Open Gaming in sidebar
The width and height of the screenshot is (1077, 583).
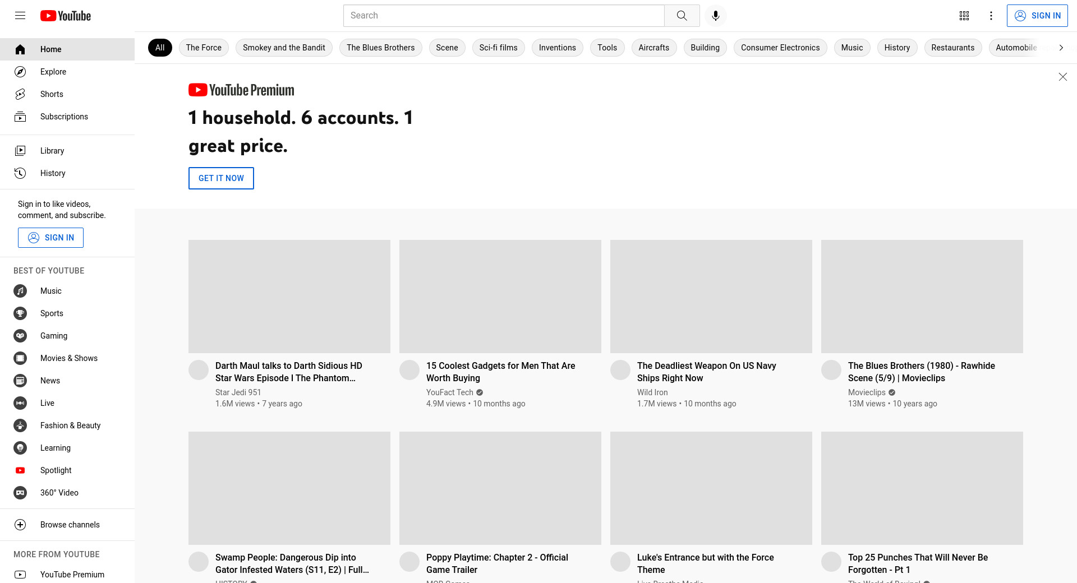(x=67, y=336)
